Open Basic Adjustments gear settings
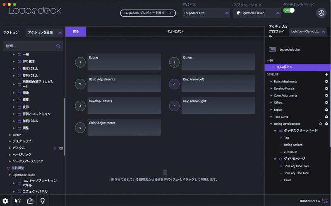This screenshot has width=331, height=206. [326, 81]
